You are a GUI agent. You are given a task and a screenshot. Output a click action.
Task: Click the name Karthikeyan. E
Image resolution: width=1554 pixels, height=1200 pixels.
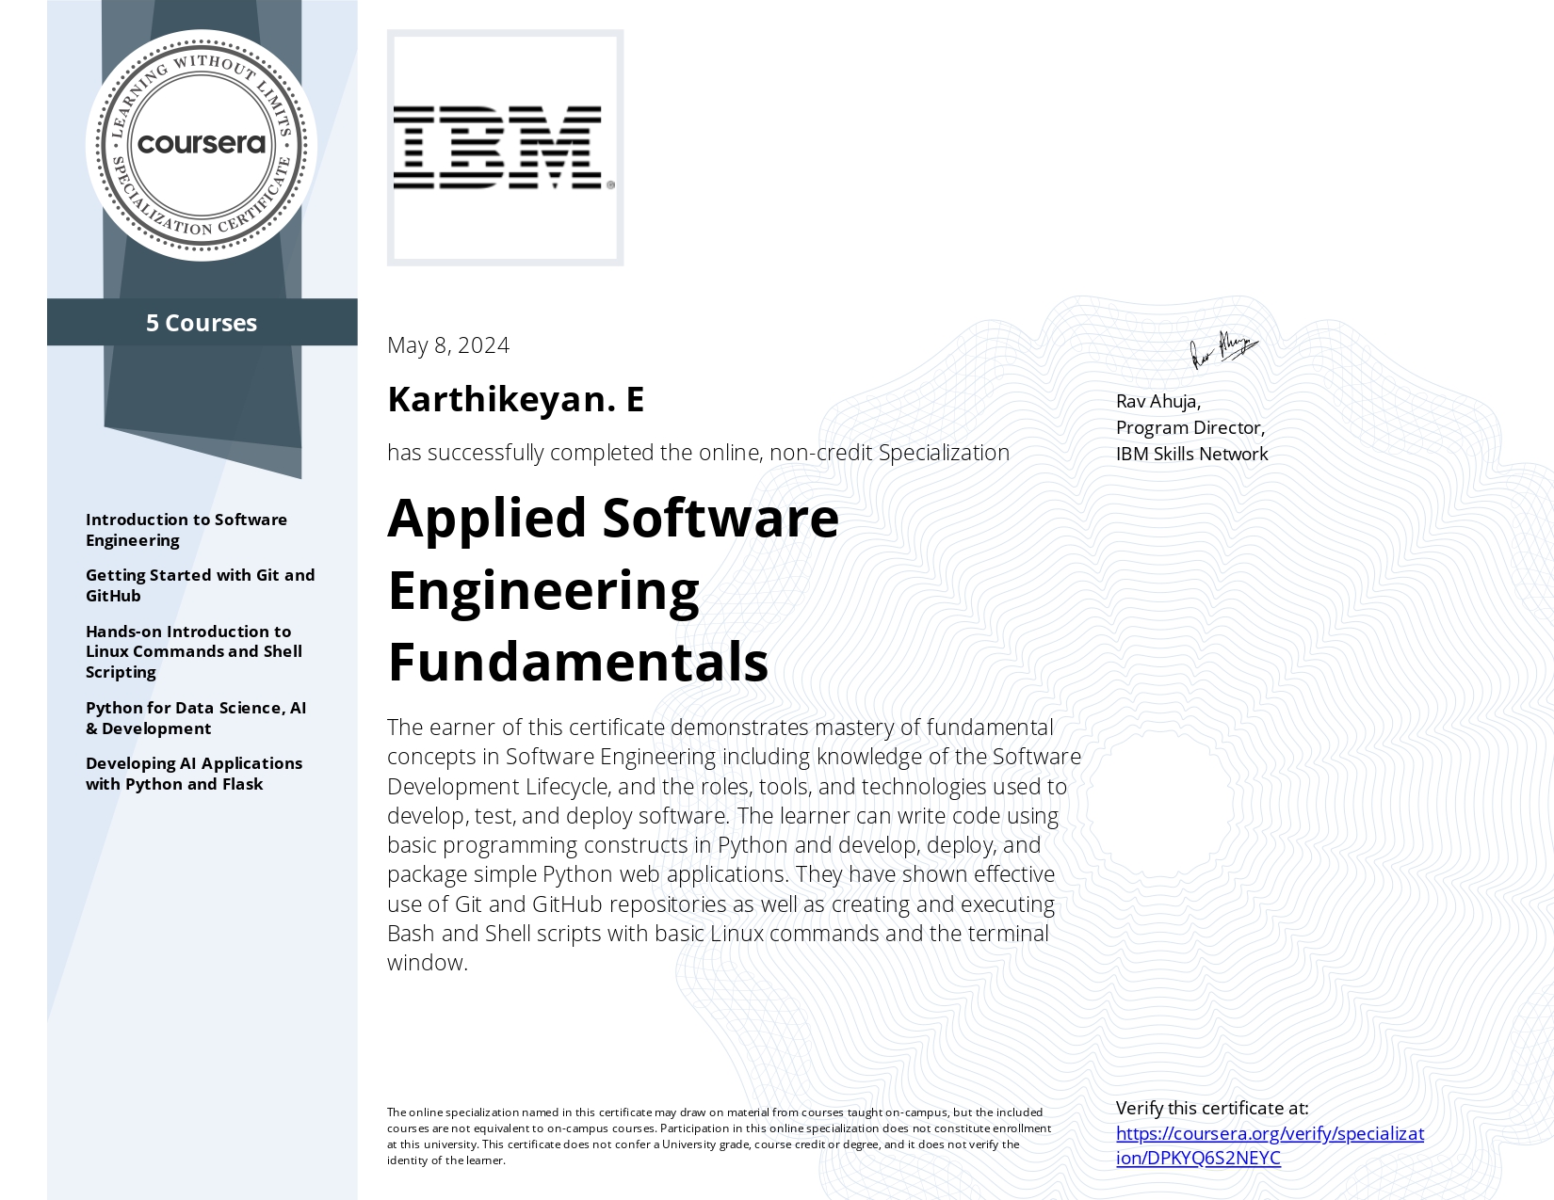coord(515,399)
